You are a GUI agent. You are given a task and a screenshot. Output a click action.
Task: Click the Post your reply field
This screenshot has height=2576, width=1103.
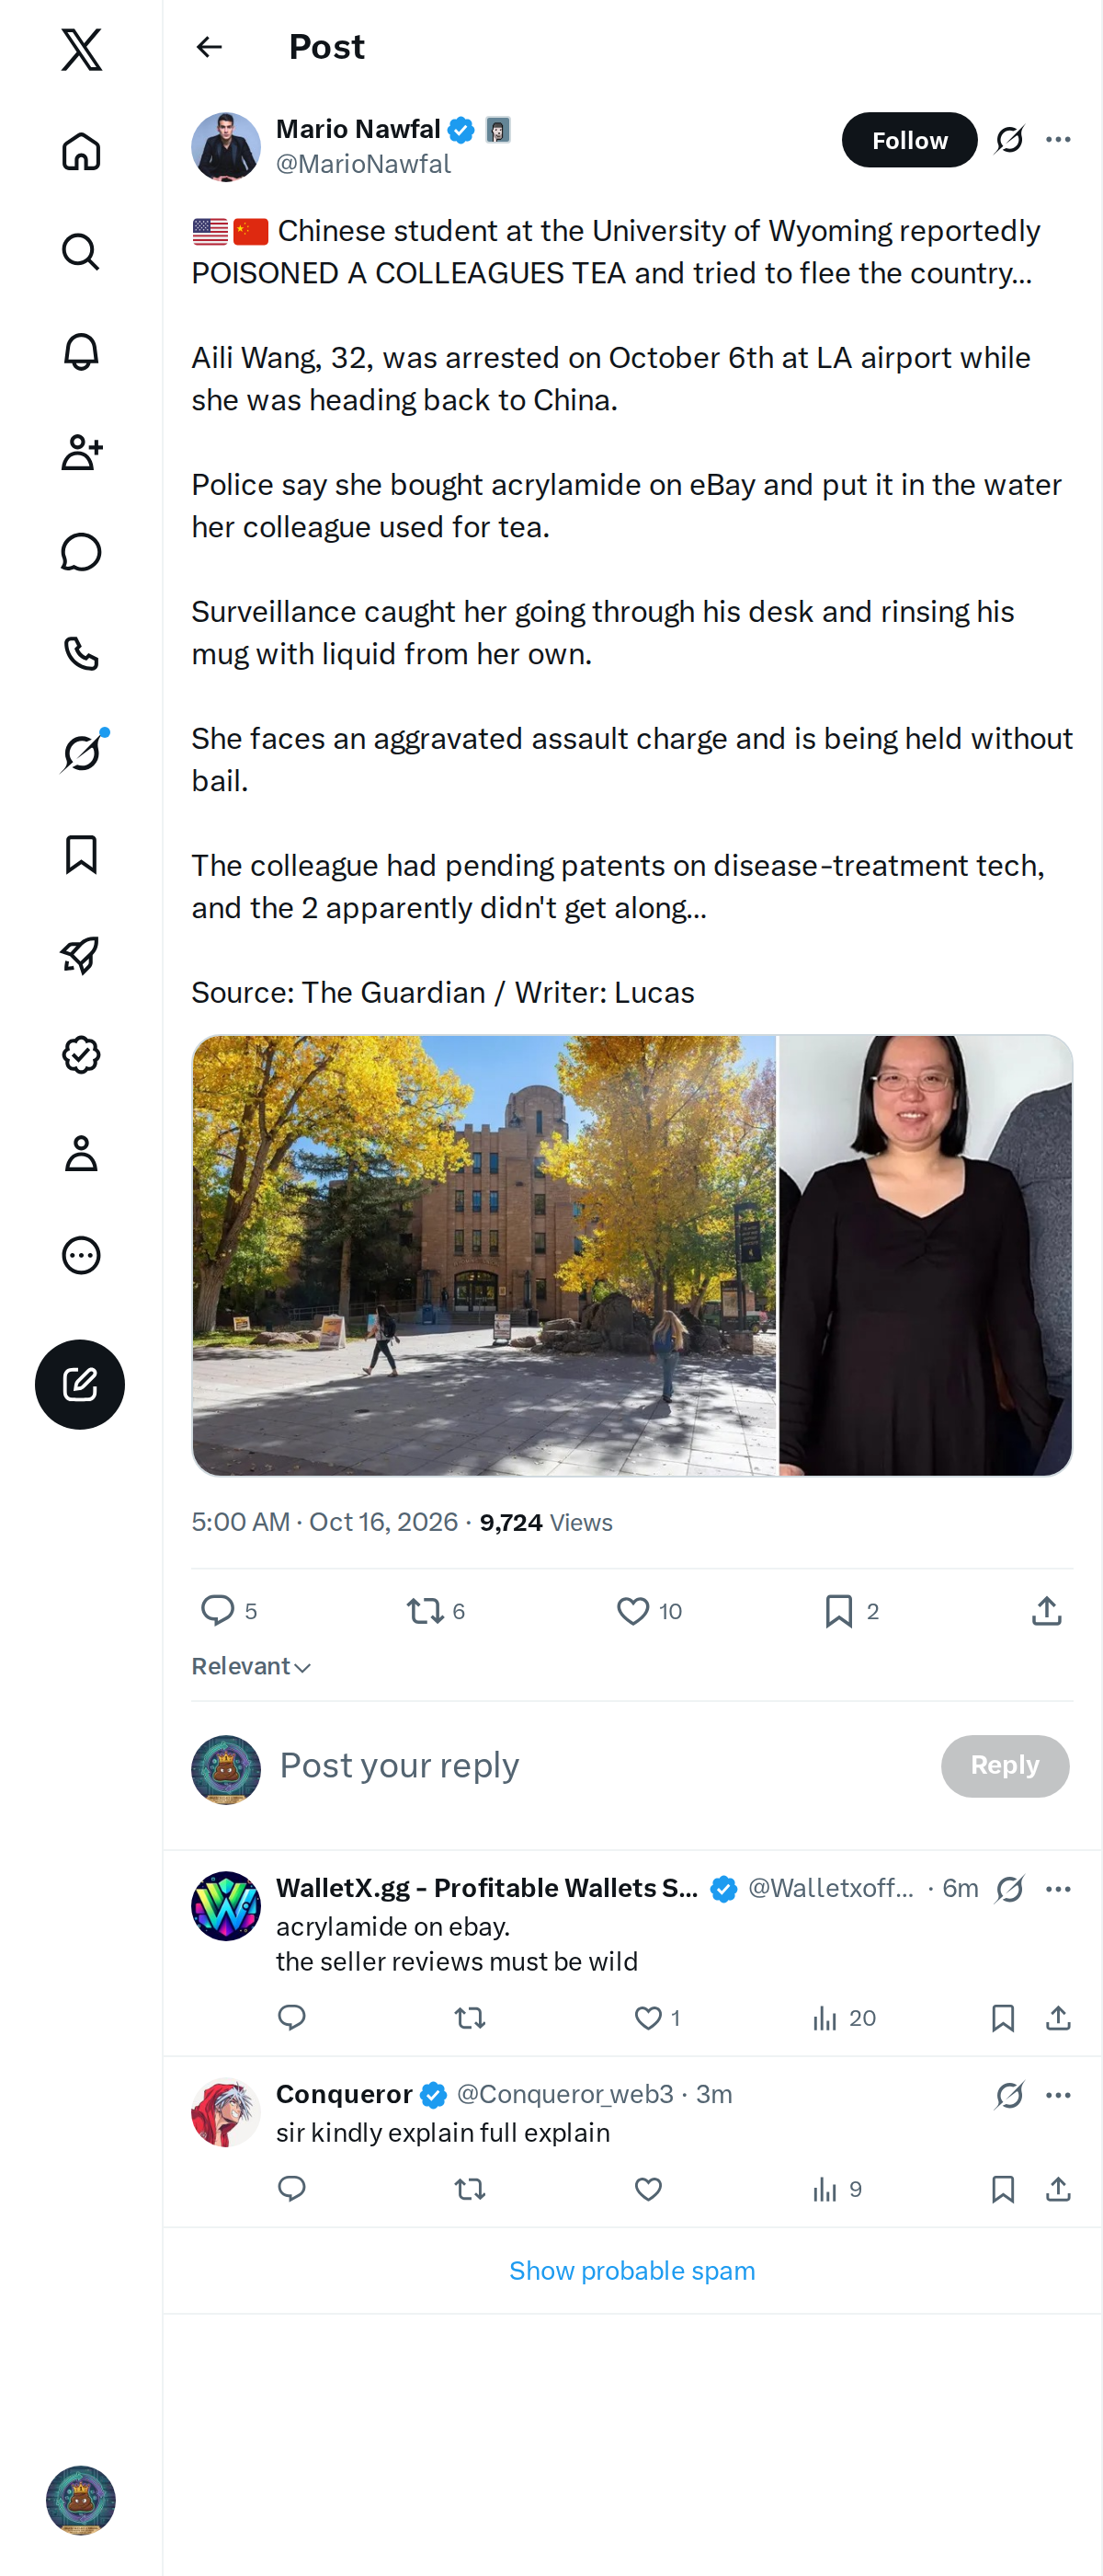pos(599,1766)
